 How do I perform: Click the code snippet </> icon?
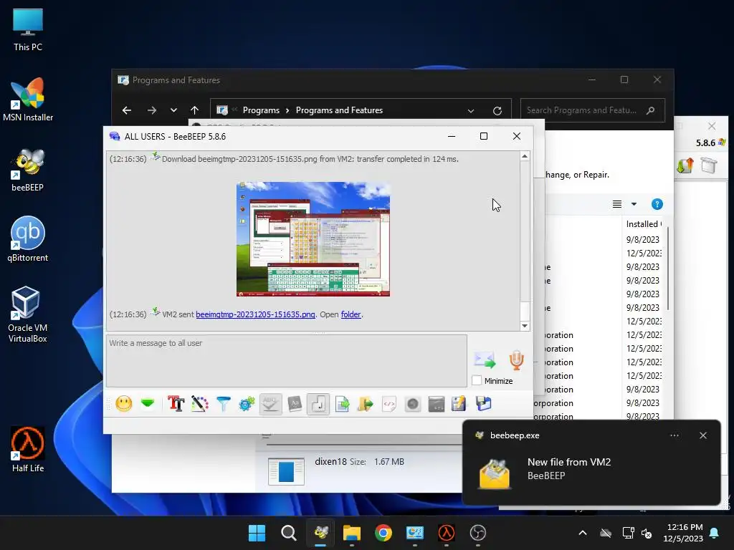(x=389, y=404)
